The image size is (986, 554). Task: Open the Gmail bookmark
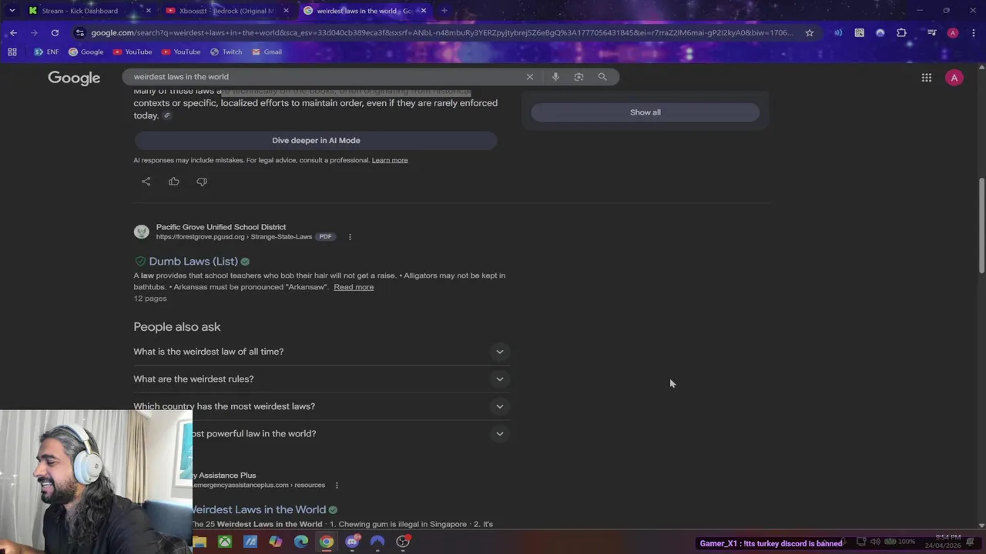(267, 52)
